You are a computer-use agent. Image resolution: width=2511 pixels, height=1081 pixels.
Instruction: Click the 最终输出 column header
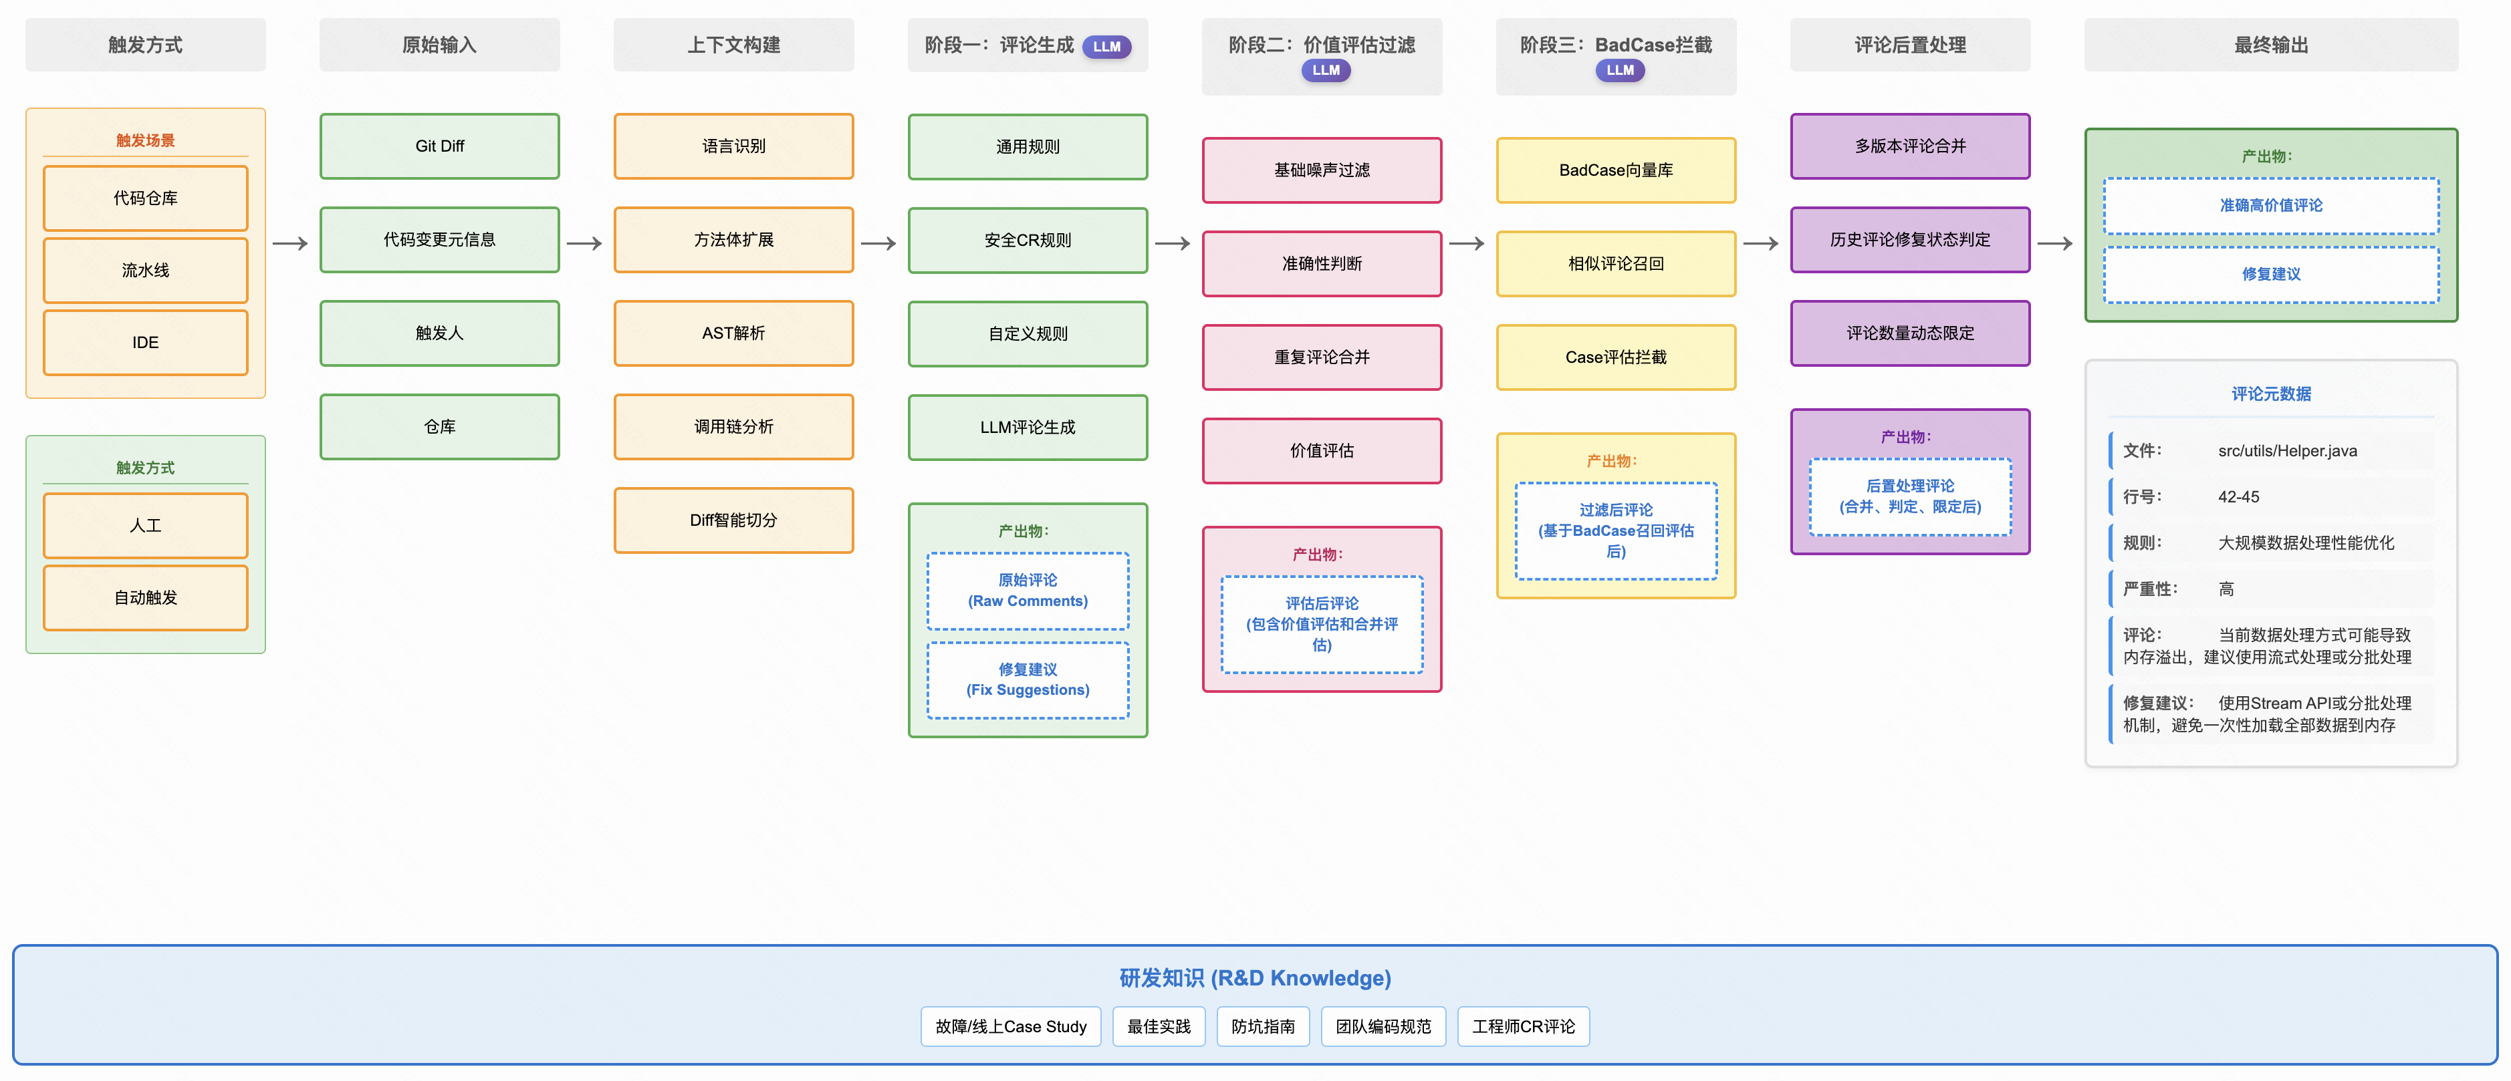coord(2270,45)
